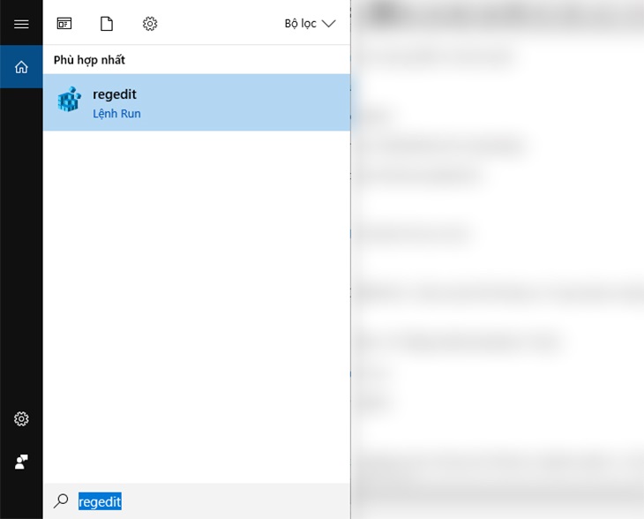Launch the regedit Lệnh Run result
Screen dimensions: 644x519
pyautogui.click(x=197, y=102)
